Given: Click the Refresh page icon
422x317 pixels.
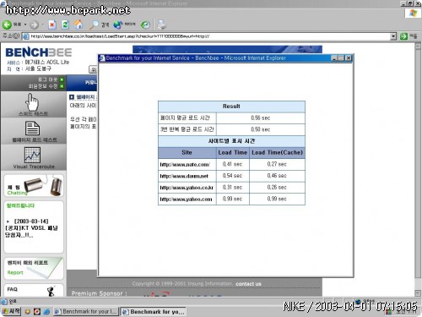Looking at the screenshot, I should point(65,25).
